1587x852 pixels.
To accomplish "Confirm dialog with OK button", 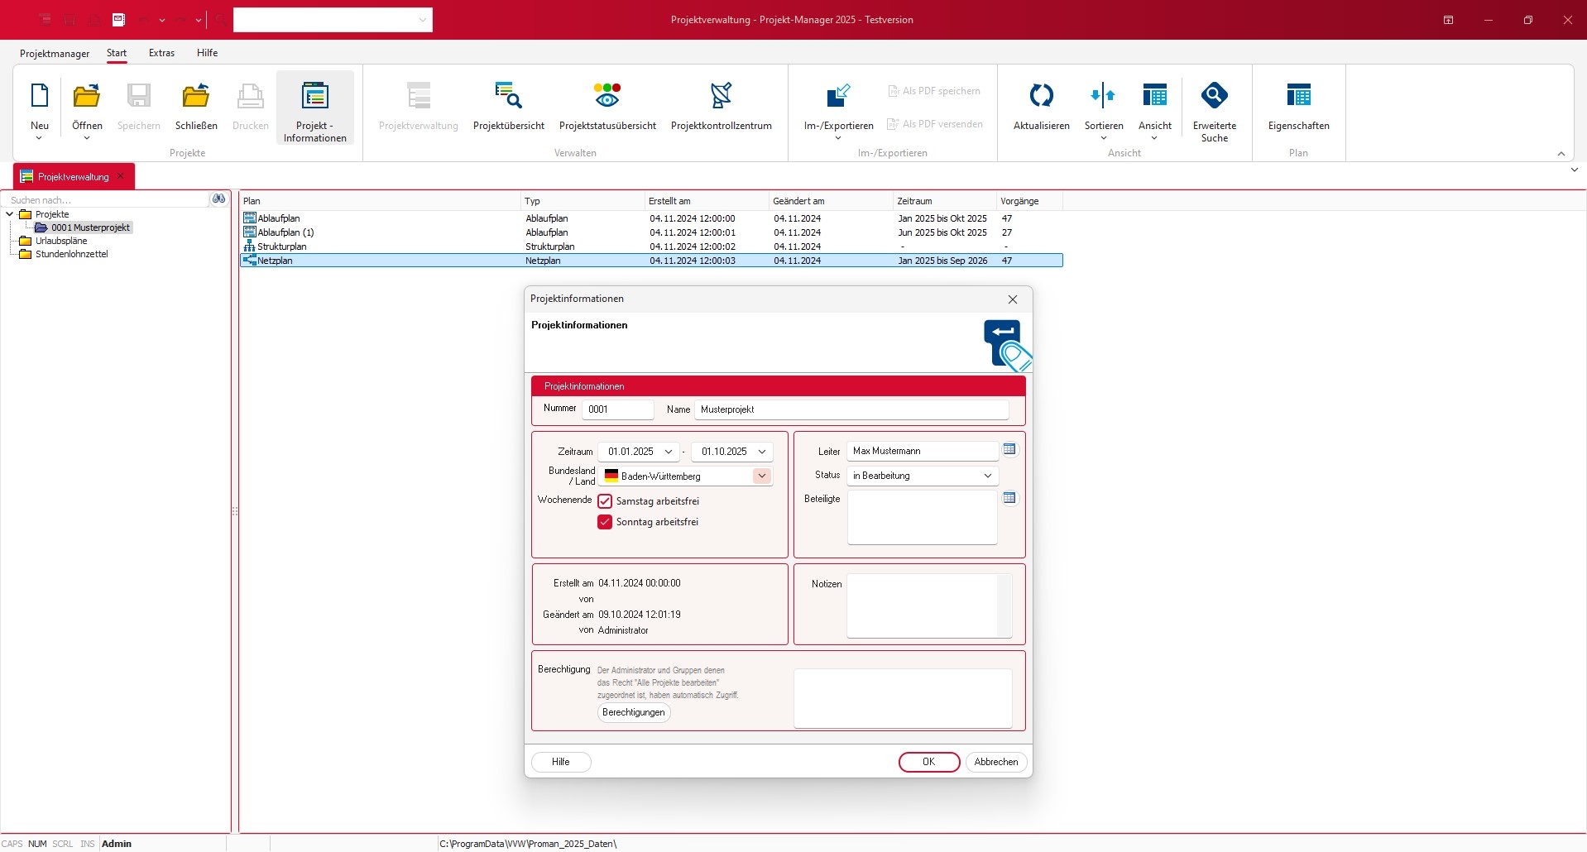I will [928, 762].
